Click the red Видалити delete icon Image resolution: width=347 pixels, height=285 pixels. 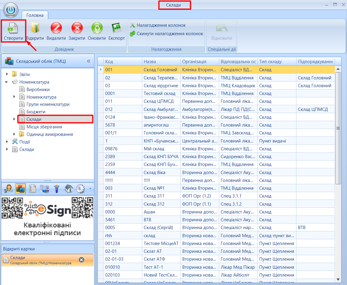tap(56, 28)
